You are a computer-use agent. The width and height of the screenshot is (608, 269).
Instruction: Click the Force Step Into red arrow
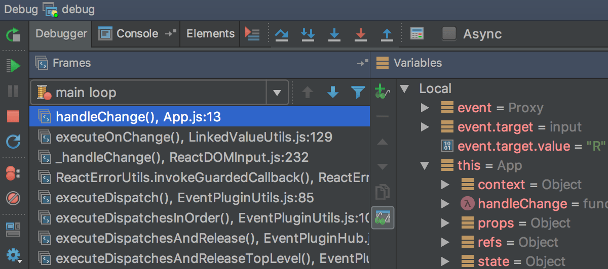pyautogui.click(x=360, y=34)
